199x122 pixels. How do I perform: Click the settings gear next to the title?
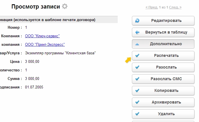(x=65, y=6)
